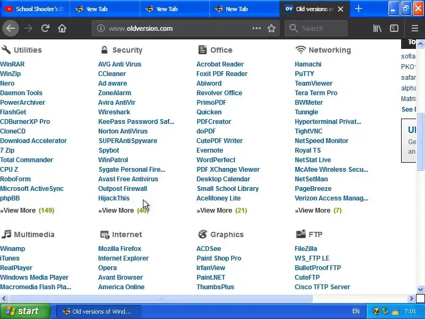View more Utilities programs (149)
Screen dimensions: 425x319
tap(27, 210)
